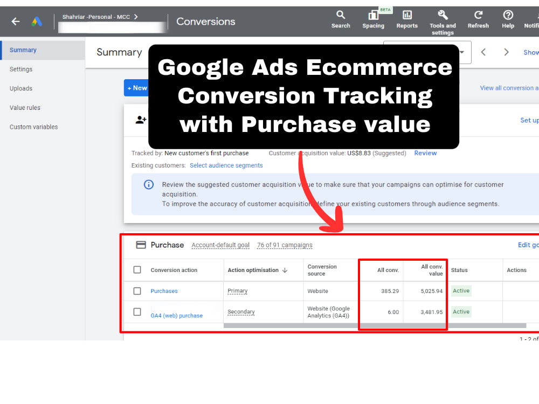Click the Google Ads logo

(37, 22)
